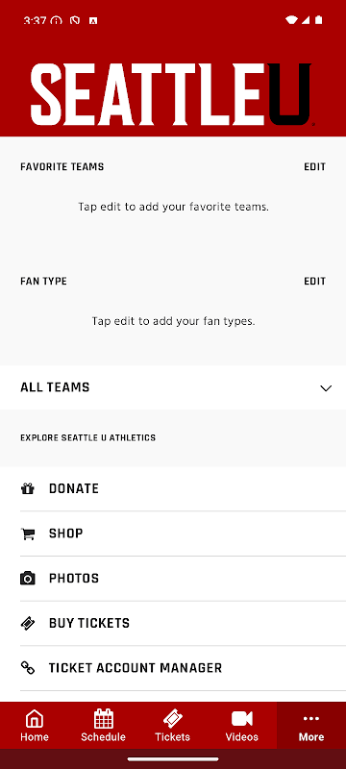Open the DONATE link
The image size is (346, 769).
(x=173, y=488)
